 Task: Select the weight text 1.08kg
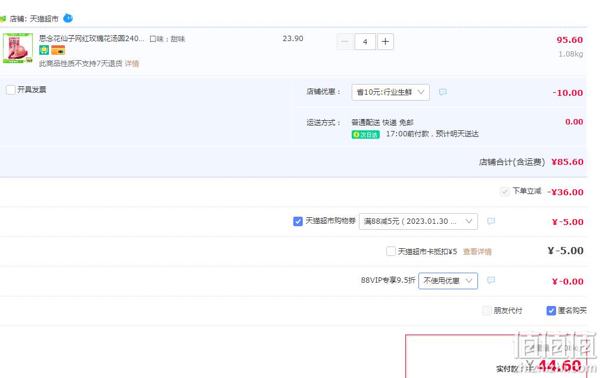point(570,54)
